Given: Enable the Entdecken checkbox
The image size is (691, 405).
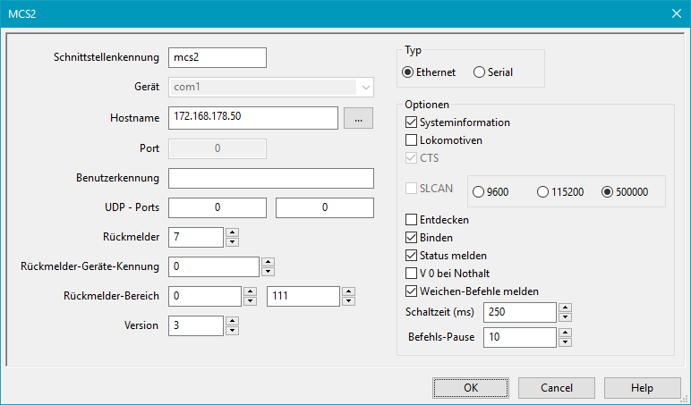Looking at the screenshot, I should click(412, 219).
